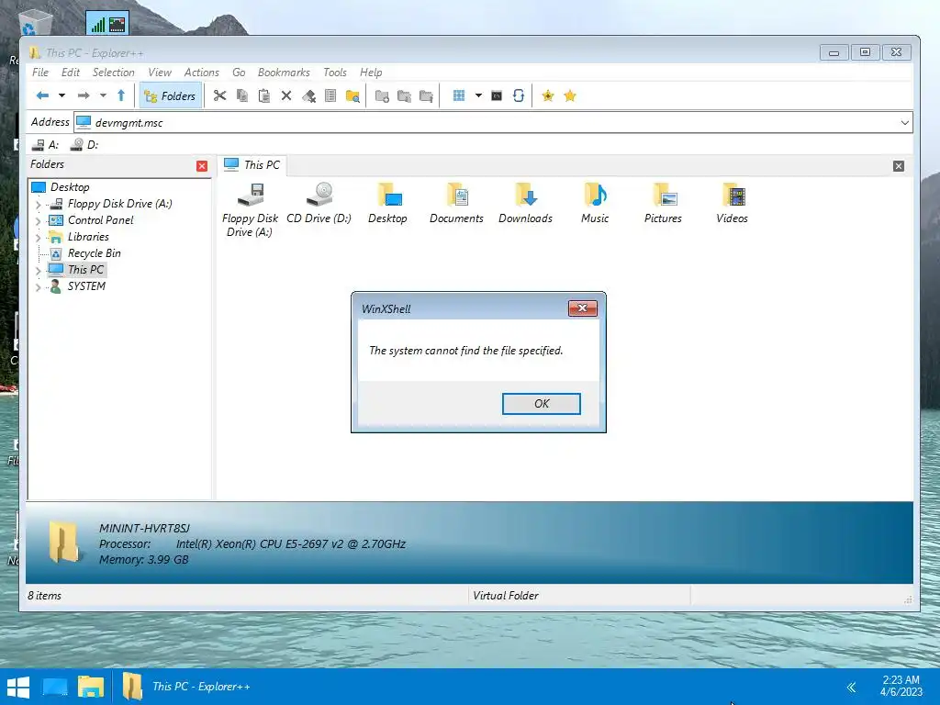Open the Views dropdown arrow

coord(478,95)
